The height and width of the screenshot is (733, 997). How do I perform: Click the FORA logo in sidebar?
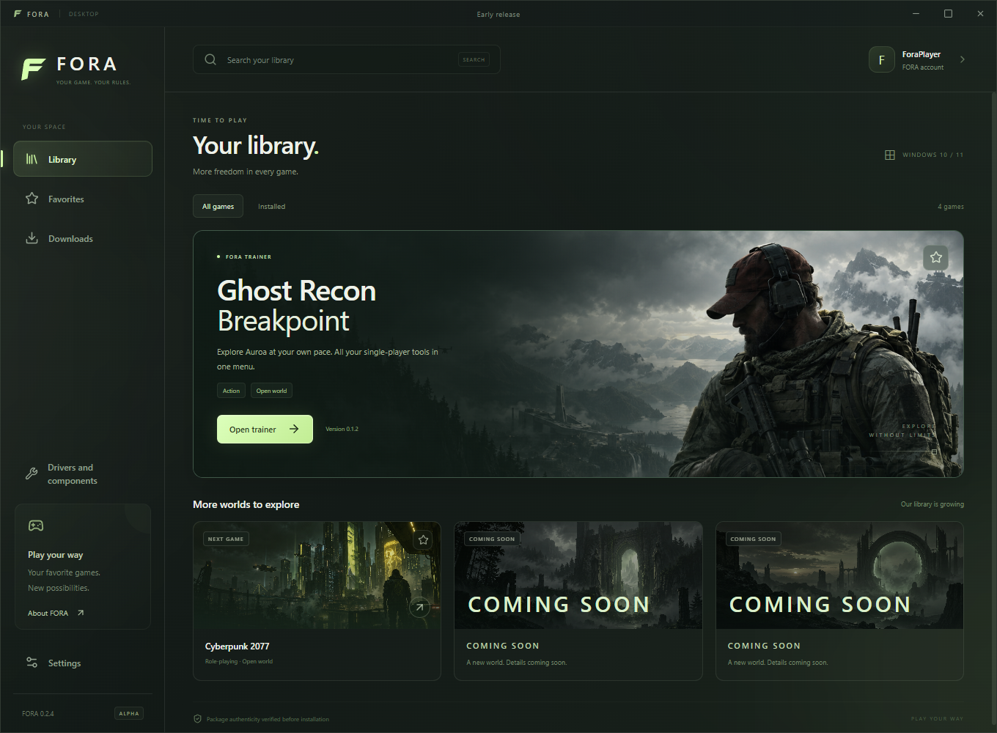(x=76, y=69)
